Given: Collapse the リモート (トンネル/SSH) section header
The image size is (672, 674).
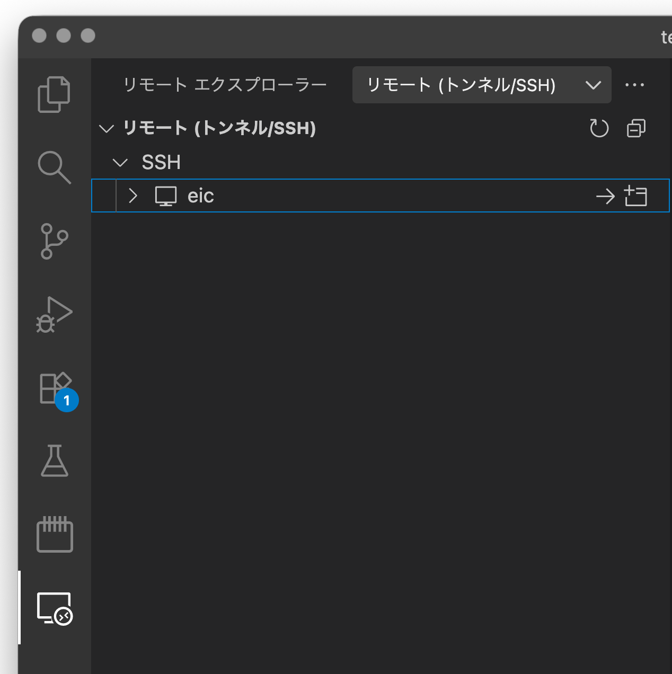Looking at the screenshot, I should click(107, 129).
